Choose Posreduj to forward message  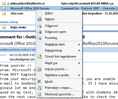pos(59,38)
